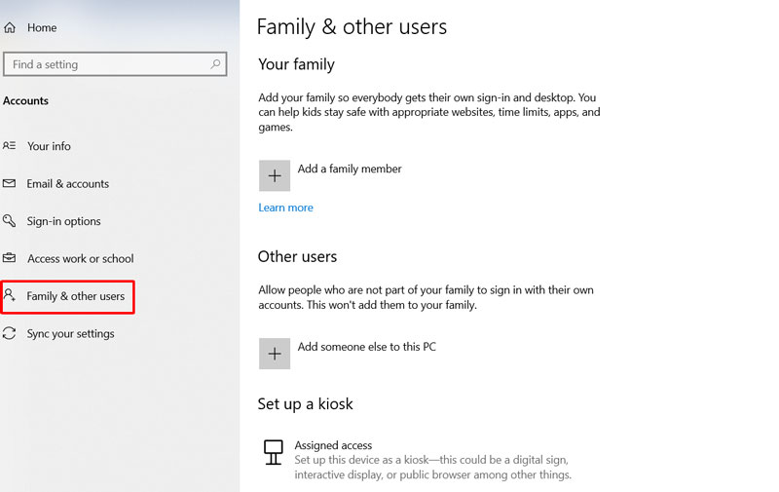Screen dimensions: 779x492
Task: Open the Your info settings page
Action: click(49, 146)
